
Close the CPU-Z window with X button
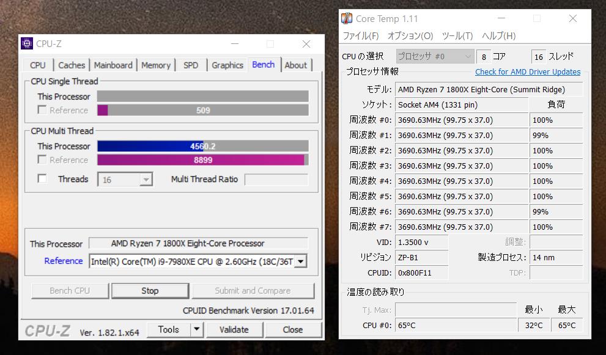306,43
